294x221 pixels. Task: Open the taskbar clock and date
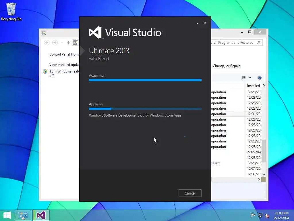point(282,216)
